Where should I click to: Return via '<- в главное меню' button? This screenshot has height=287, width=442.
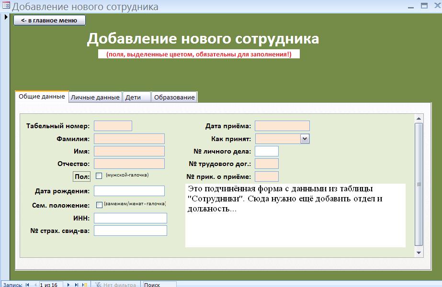(x=49, y=20)
